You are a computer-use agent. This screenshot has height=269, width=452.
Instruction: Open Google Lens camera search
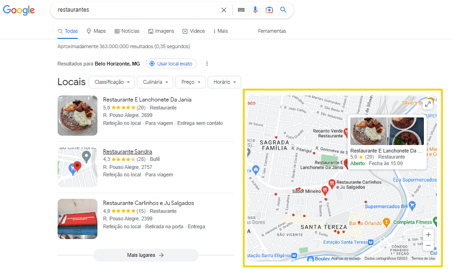tap(269, 10)
